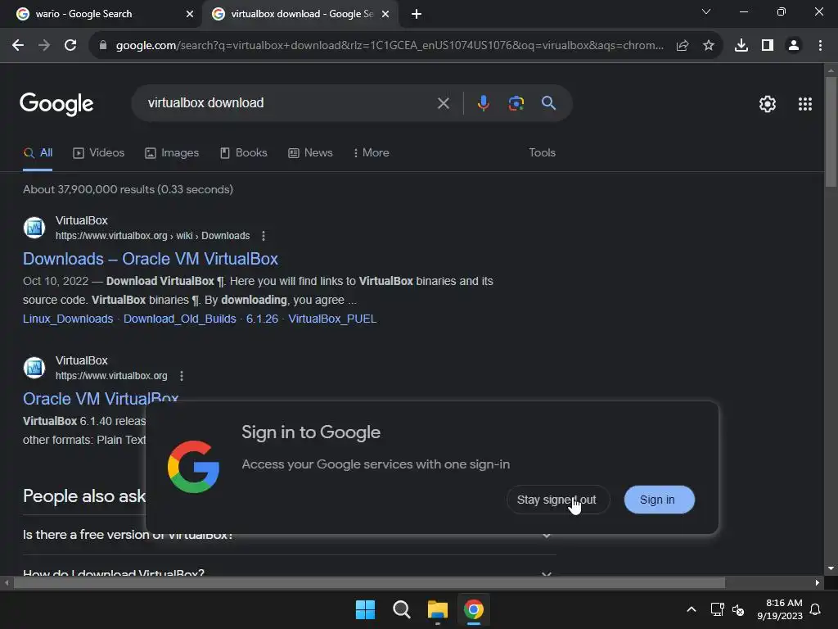Expand 'Is there a free version' question

point(289,535)
